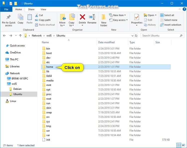Sort by Date modified column header
Viewport: 187px width, 148px height.
coord(106,42)
